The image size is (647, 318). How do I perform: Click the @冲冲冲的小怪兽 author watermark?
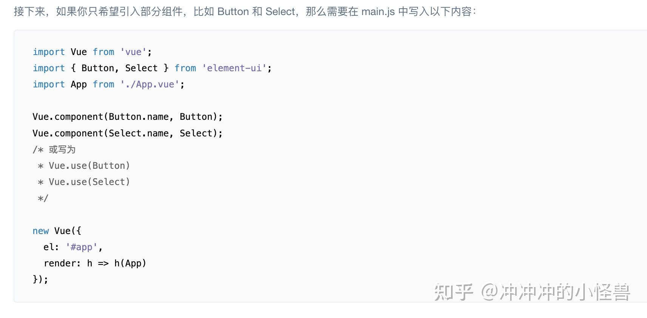(556, 292)
